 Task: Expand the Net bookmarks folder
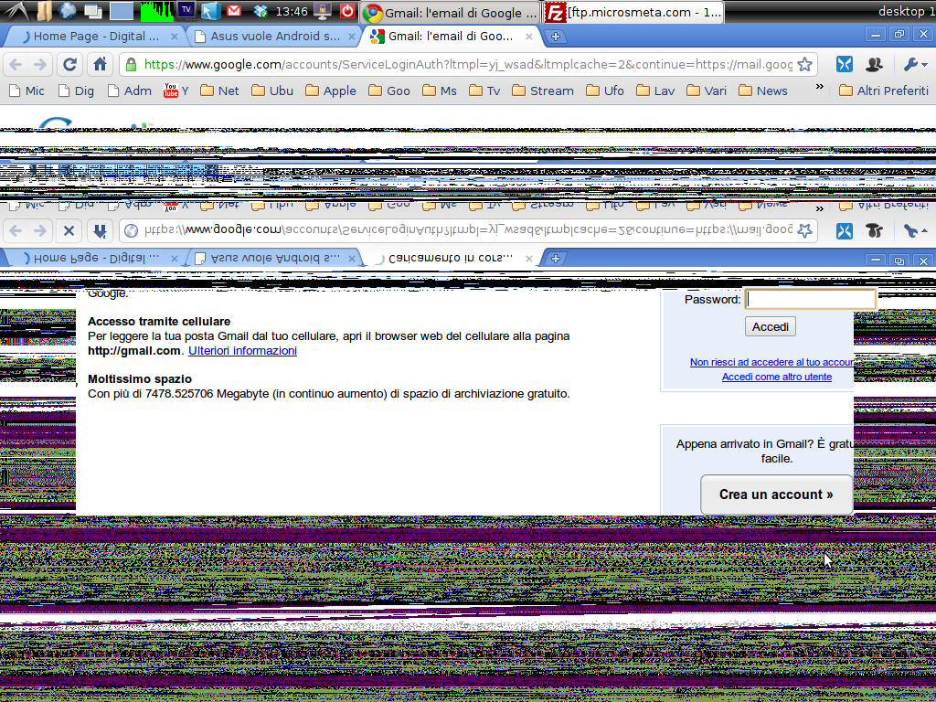point(219,90)
